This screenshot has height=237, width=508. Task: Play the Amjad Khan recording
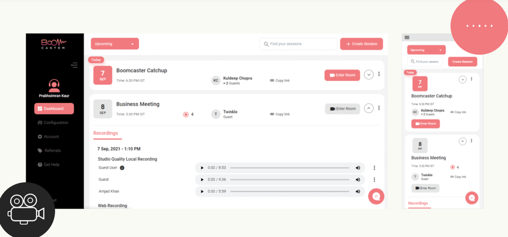point(202,191)
